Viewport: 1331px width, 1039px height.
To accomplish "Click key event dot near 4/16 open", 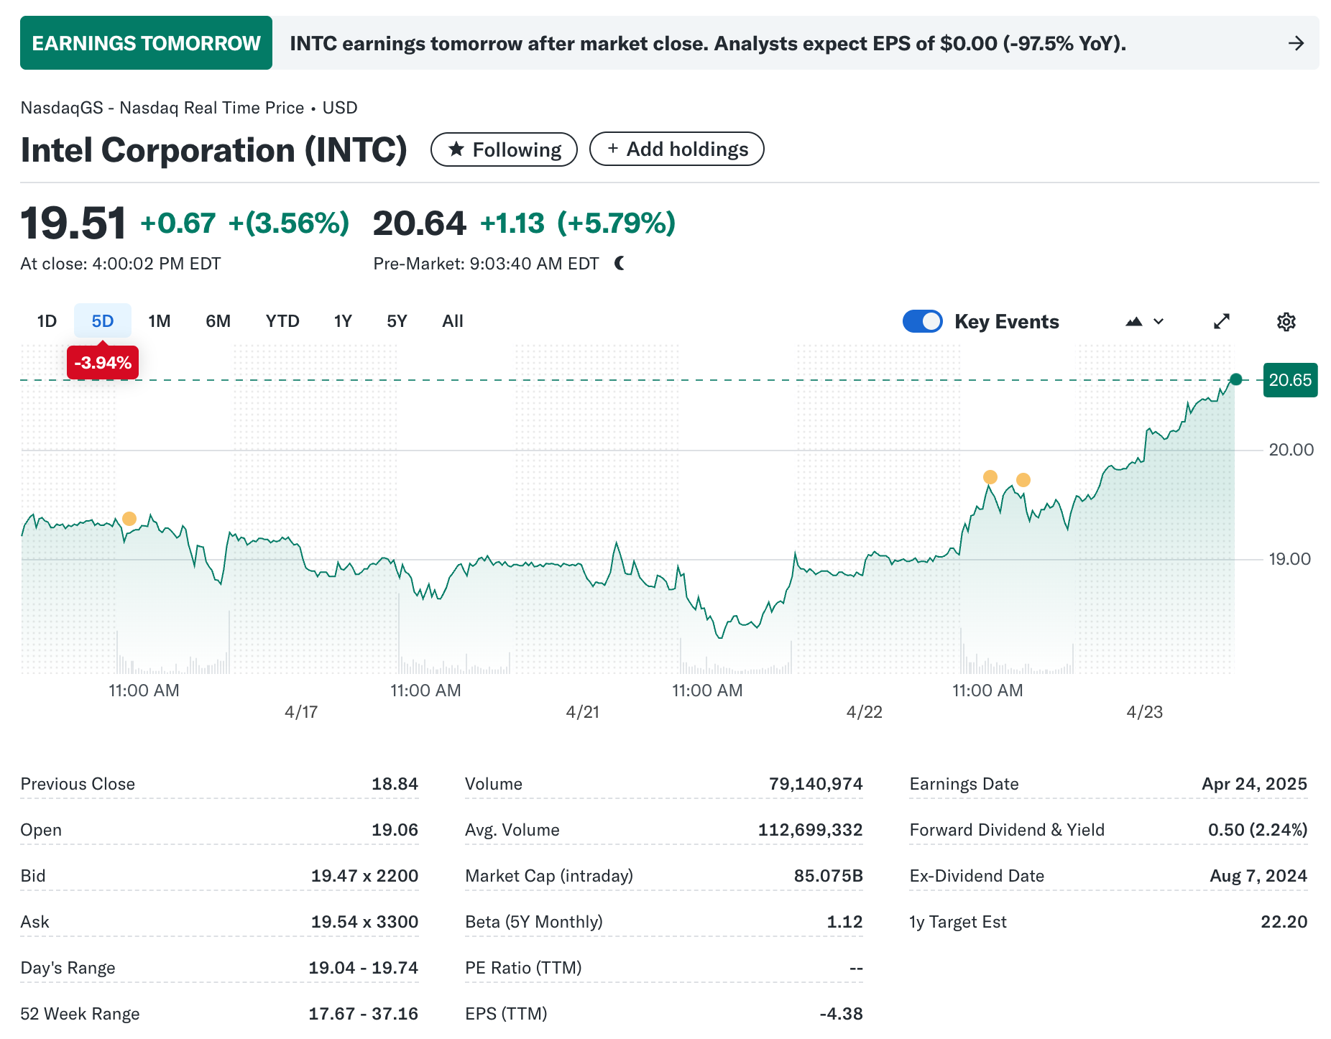I will (x=129, y=519).
